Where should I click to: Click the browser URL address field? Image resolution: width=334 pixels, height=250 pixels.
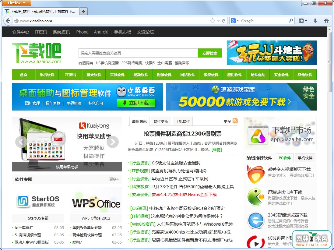coord(114,21)
